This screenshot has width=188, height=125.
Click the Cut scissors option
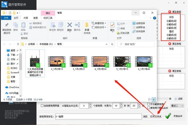[x=24, y=34]
